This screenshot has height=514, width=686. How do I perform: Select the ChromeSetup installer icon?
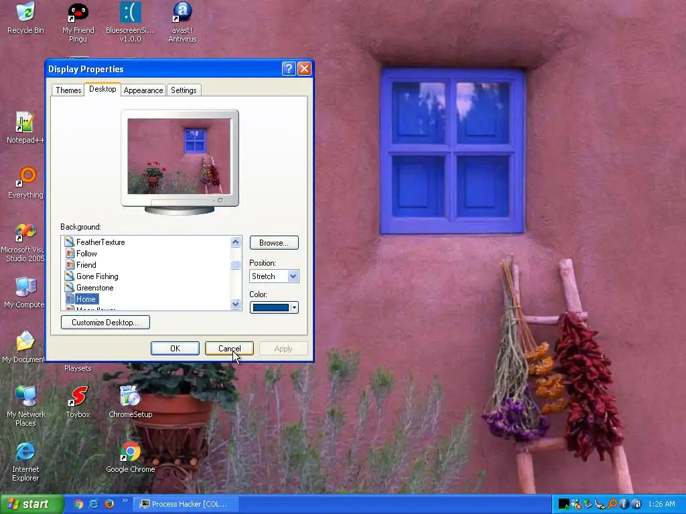click(x=131, y=402)
